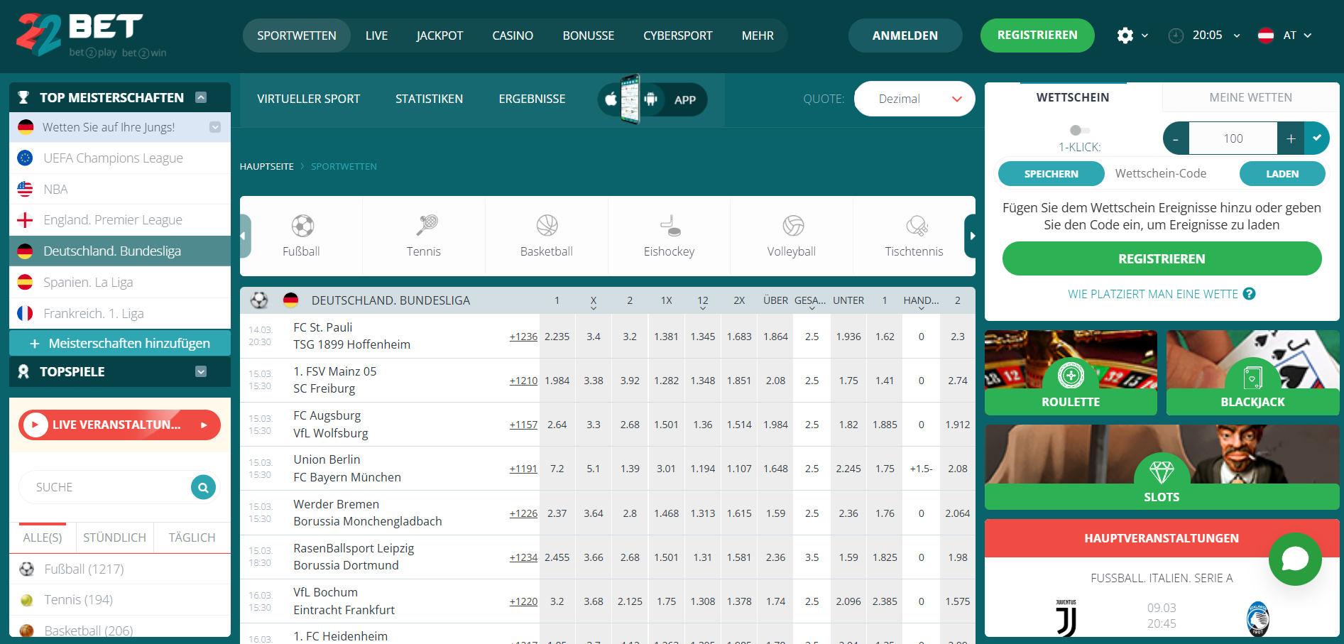This screenshot has width=1344, height=644.
Task: Open the ERGEBNISSE tab
Action: pyautogui.click(x=532, y=99)
